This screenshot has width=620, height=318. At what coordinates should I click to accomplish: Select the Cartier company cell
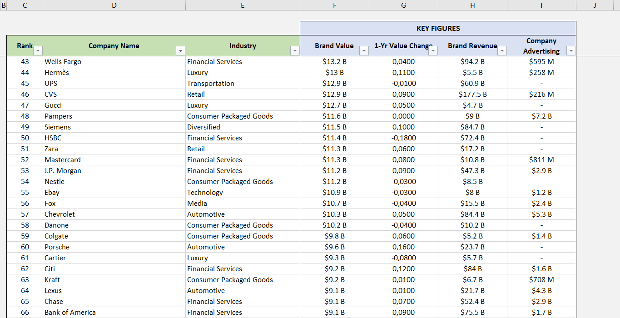[114, 258]
